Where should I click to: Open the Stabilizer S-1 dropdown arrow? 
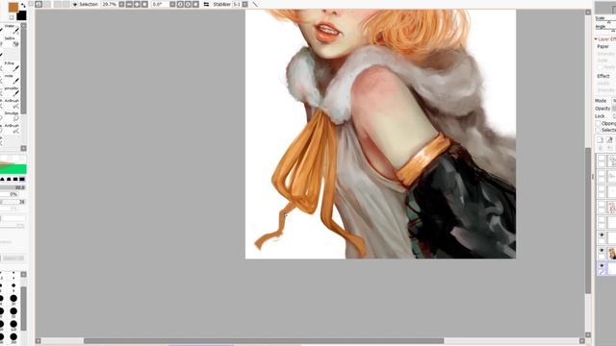pyautogui.click(x=244, y=4)
